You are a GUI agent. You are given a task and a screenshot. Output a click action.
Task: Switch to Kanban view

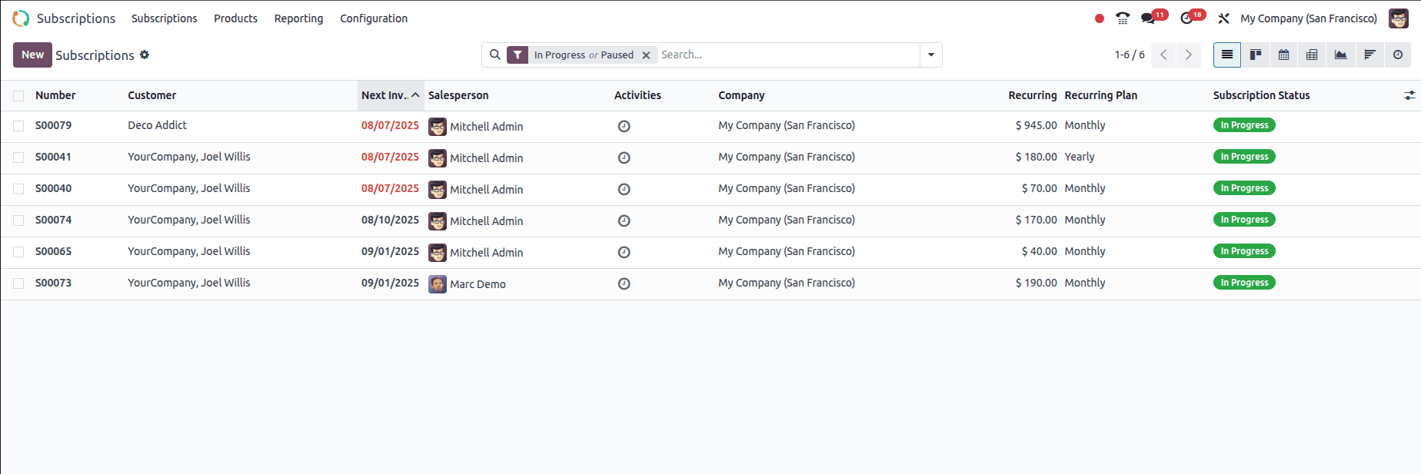coord(1256,55)
